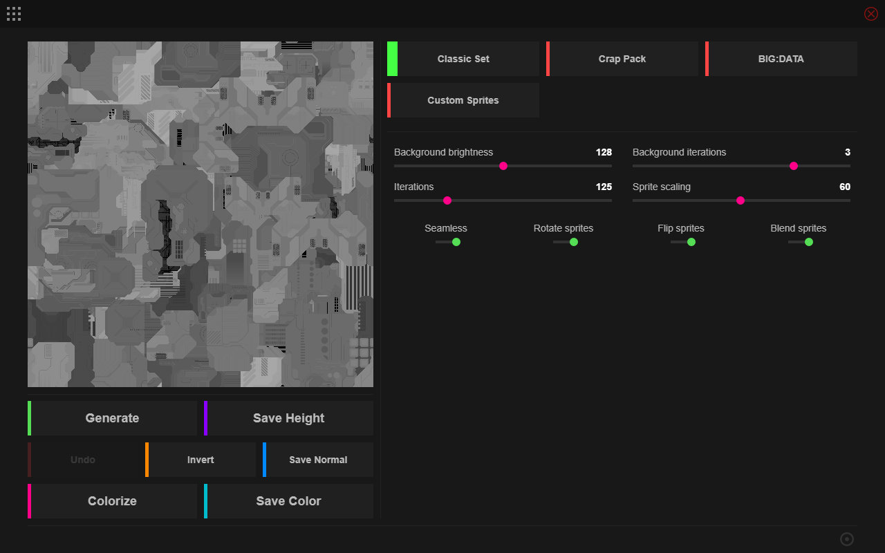This screenshot has height=553, width=885.
Task: Colorize the texture
Action: pos(113,501)
